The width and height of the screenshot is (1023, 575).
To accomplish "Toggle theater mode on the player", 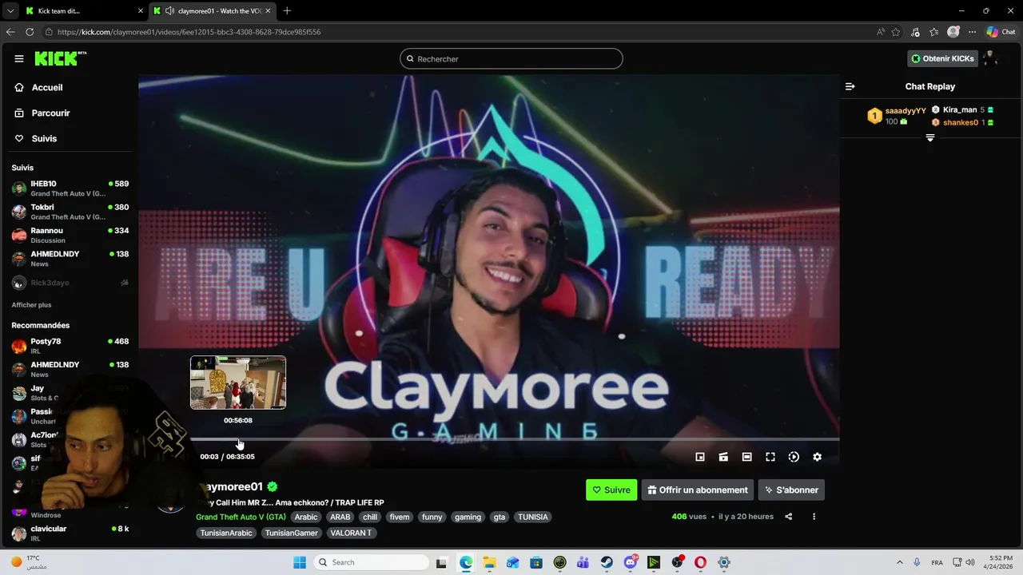I will 746,457.
